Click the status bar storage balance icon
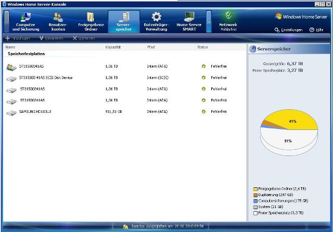The height and width of the screenshot is (232, 333). (125, 227)
